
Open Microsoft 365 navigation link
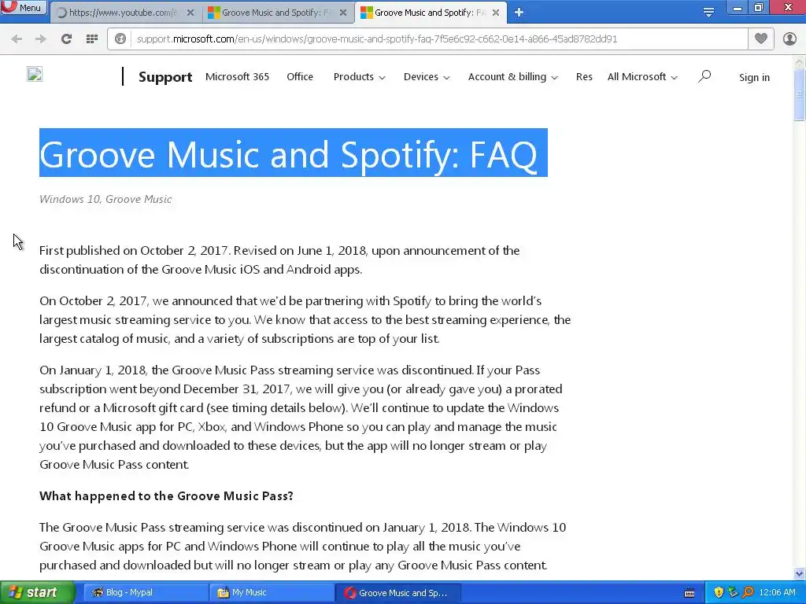237,76
